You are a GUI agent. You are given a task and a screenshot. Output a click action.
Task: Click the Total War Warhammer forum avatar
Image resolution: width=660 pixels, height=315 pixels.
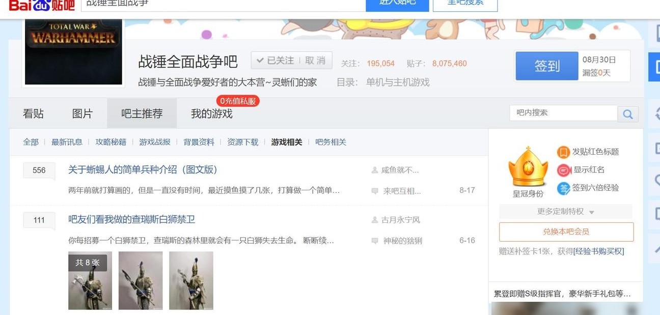tap(73, 52)
